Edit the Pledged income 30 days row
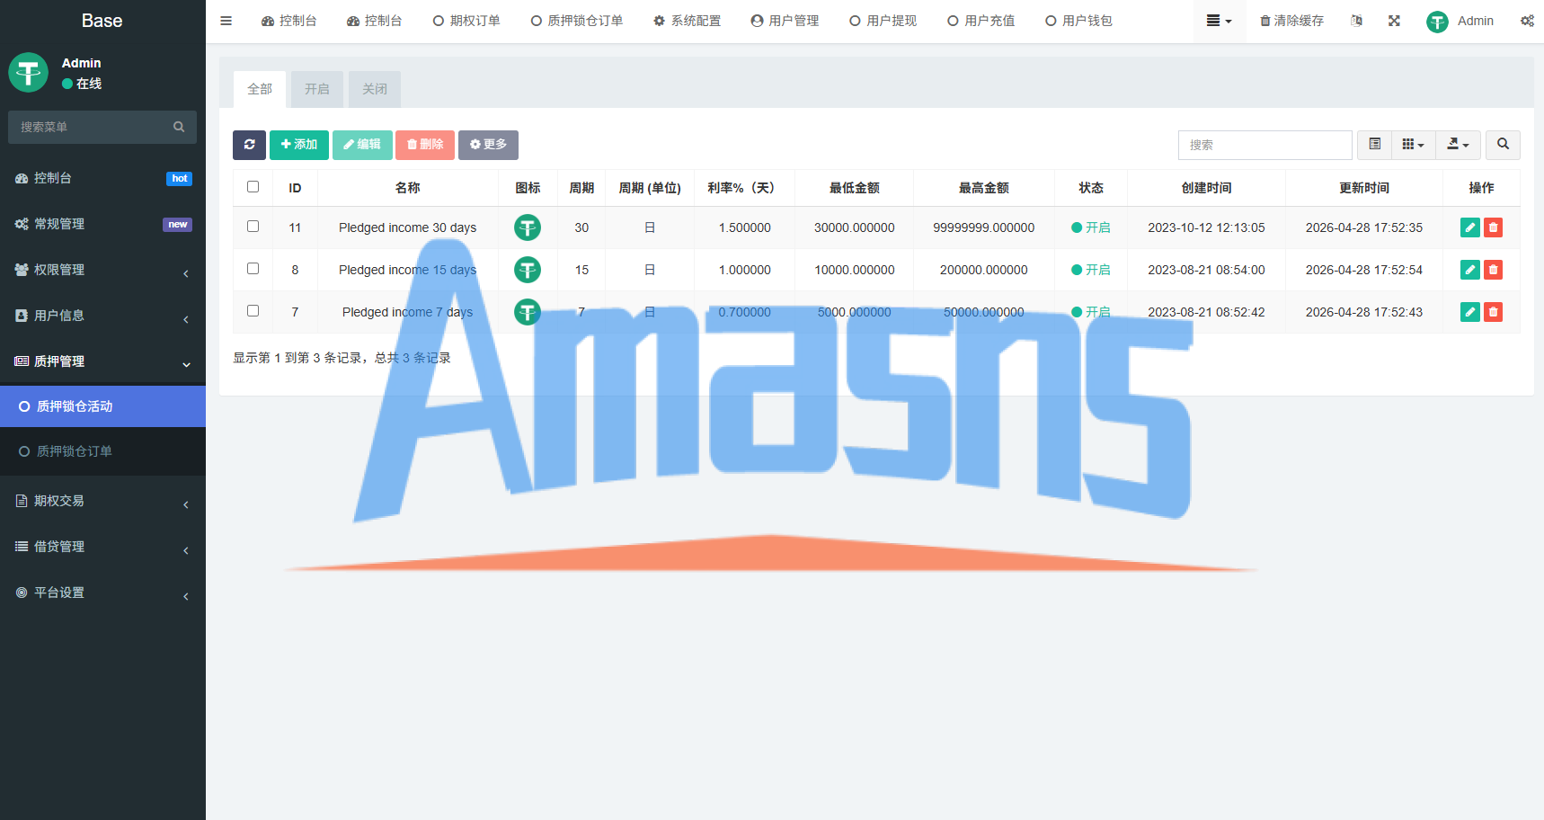This screenshot has height=820, width=1544. tap(1470, 227)
